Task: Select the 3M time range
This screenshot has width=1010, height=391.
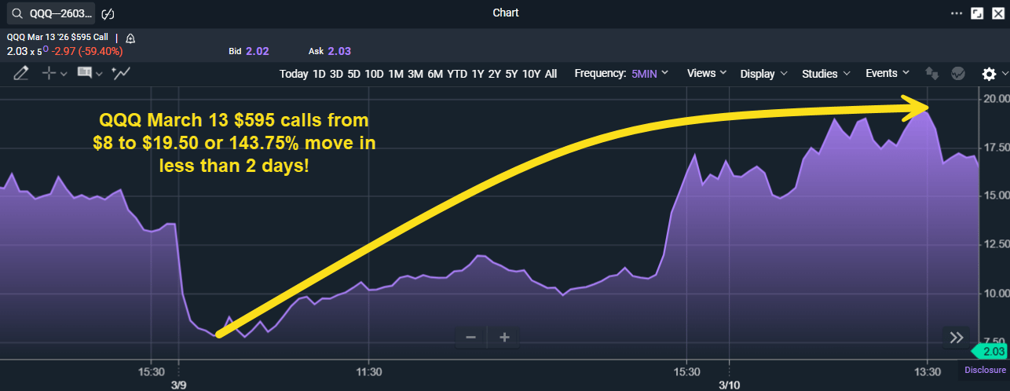Action: click(415, 74)
